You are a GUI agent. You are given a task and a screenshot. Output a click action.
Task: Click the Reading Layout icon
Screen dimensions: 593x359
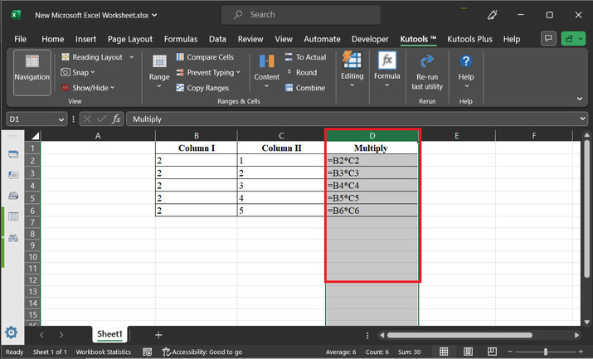click(66, 56)
